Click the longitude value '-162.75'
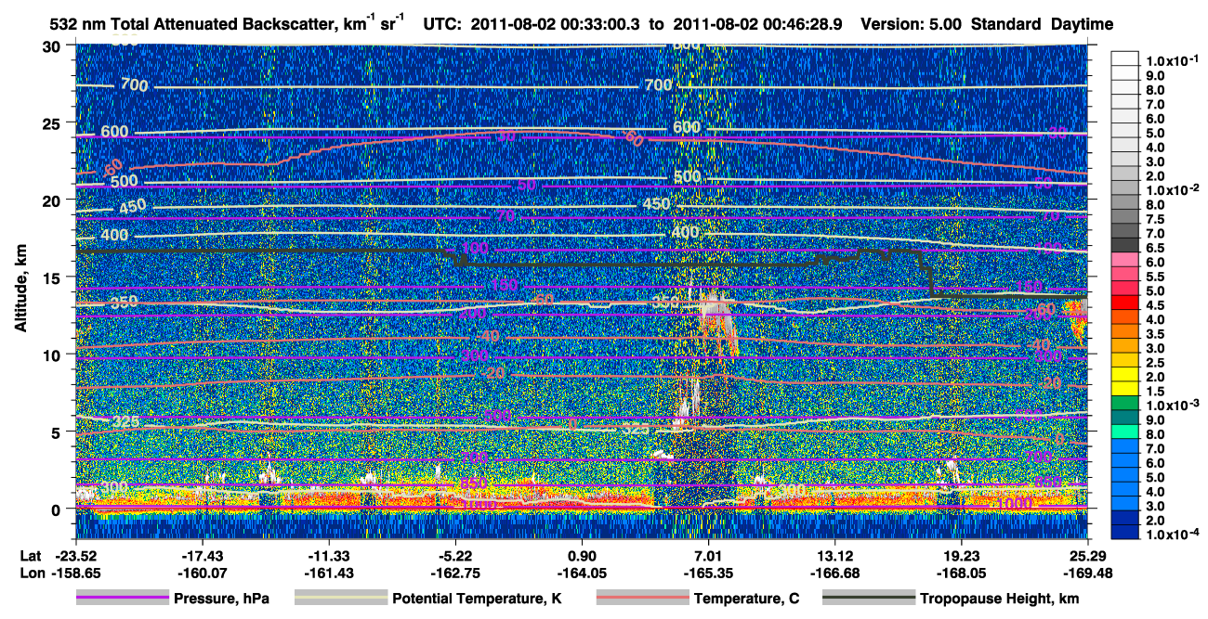The image size is (1208, 619). [x=453, y=572]
